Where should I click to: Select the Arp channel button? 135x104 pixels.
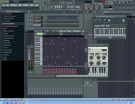coord(37,25)
